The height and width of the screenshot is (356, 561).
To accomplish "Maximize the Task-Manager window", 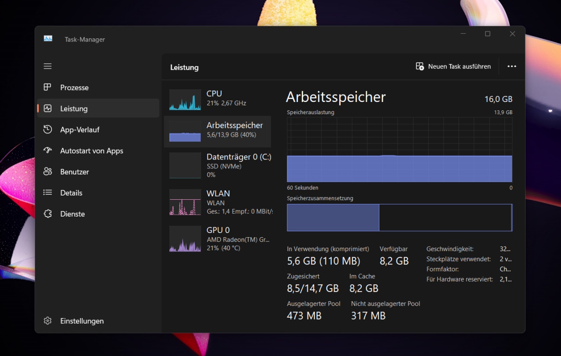I will tap(488, 34).
